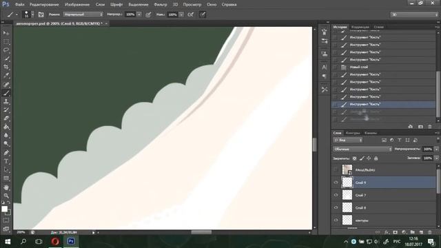Toggle lock layer position
This screenshot has height=248, width=441.
(369, 158)
